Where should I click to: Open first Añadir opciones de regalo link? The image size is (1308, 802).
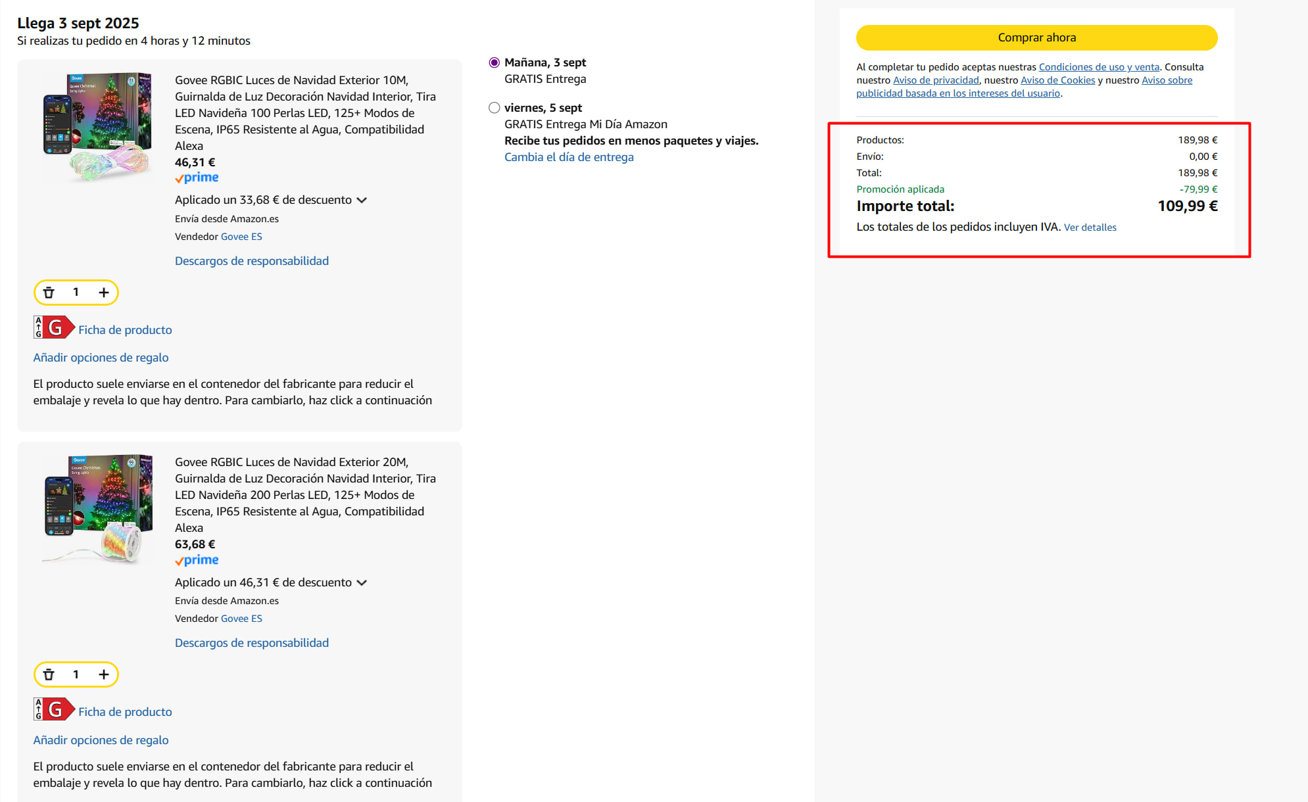click(101, 358)
